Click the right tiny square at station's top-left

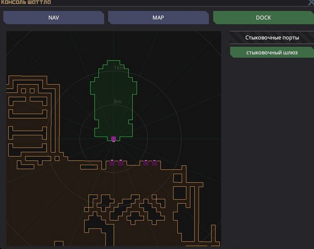click(x=32, y=91)
